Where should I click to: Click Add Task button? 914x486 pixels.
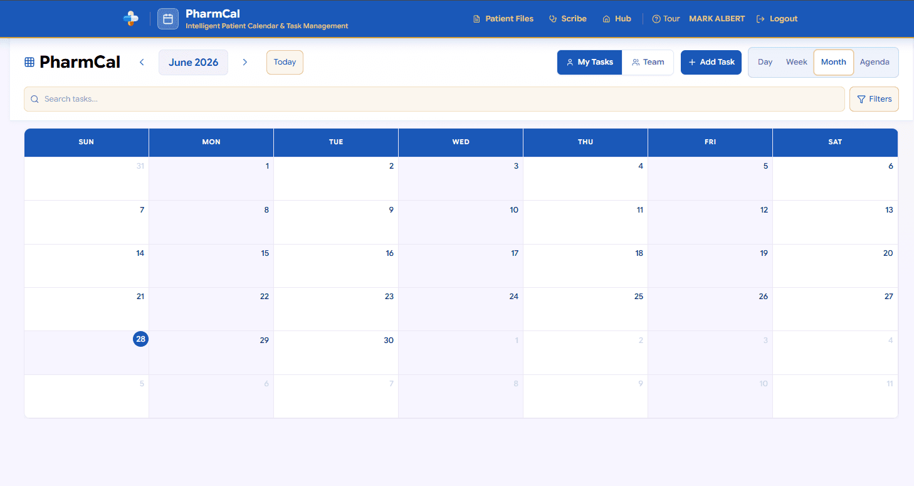pyautogui.click(x=712, y=62)
